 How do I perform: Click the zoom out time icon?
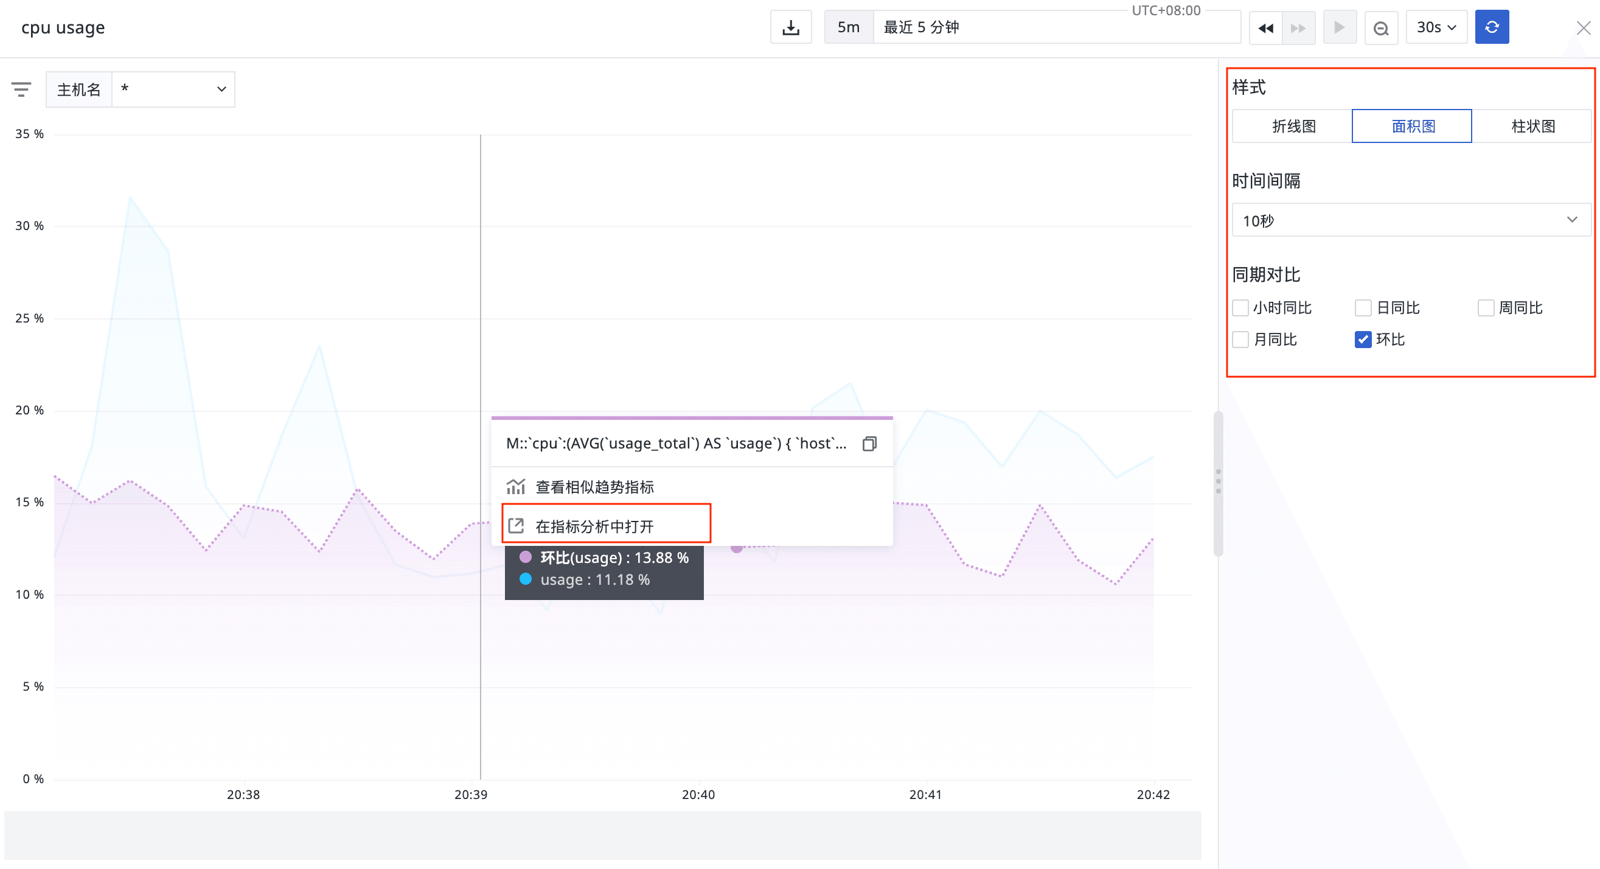click(1381, 28)
